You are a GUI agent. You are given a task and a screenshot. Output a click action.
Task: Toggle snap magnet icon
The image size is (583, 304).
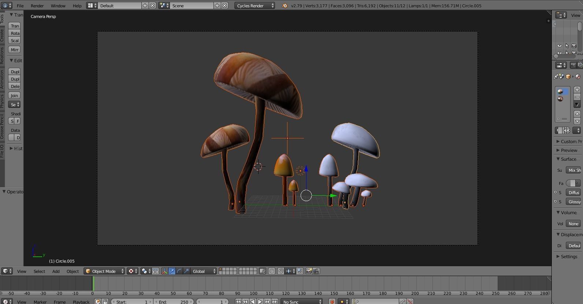tap(281, 271)
